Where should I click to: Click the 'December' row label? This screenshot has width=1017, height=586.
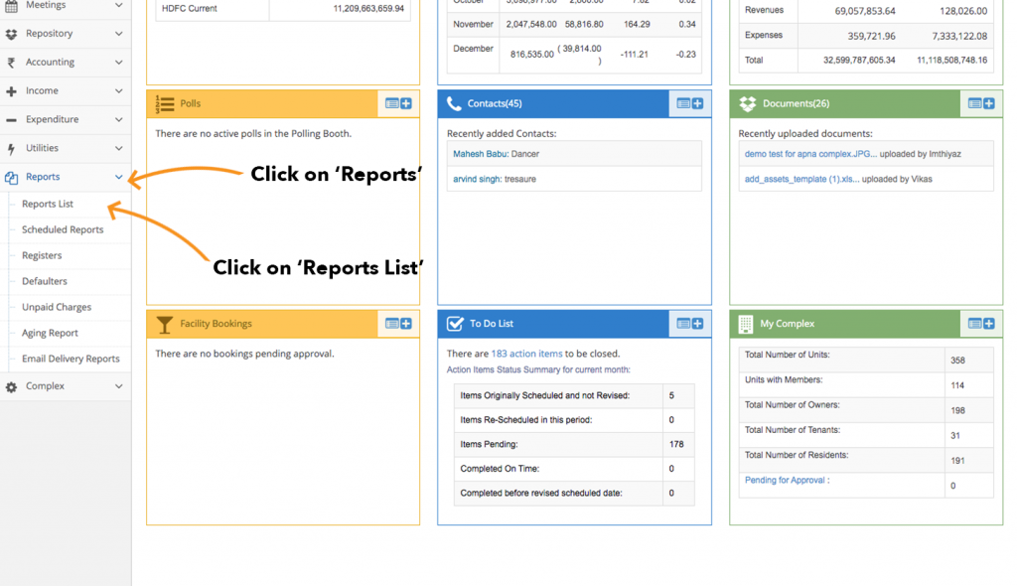tap(473, 50)
